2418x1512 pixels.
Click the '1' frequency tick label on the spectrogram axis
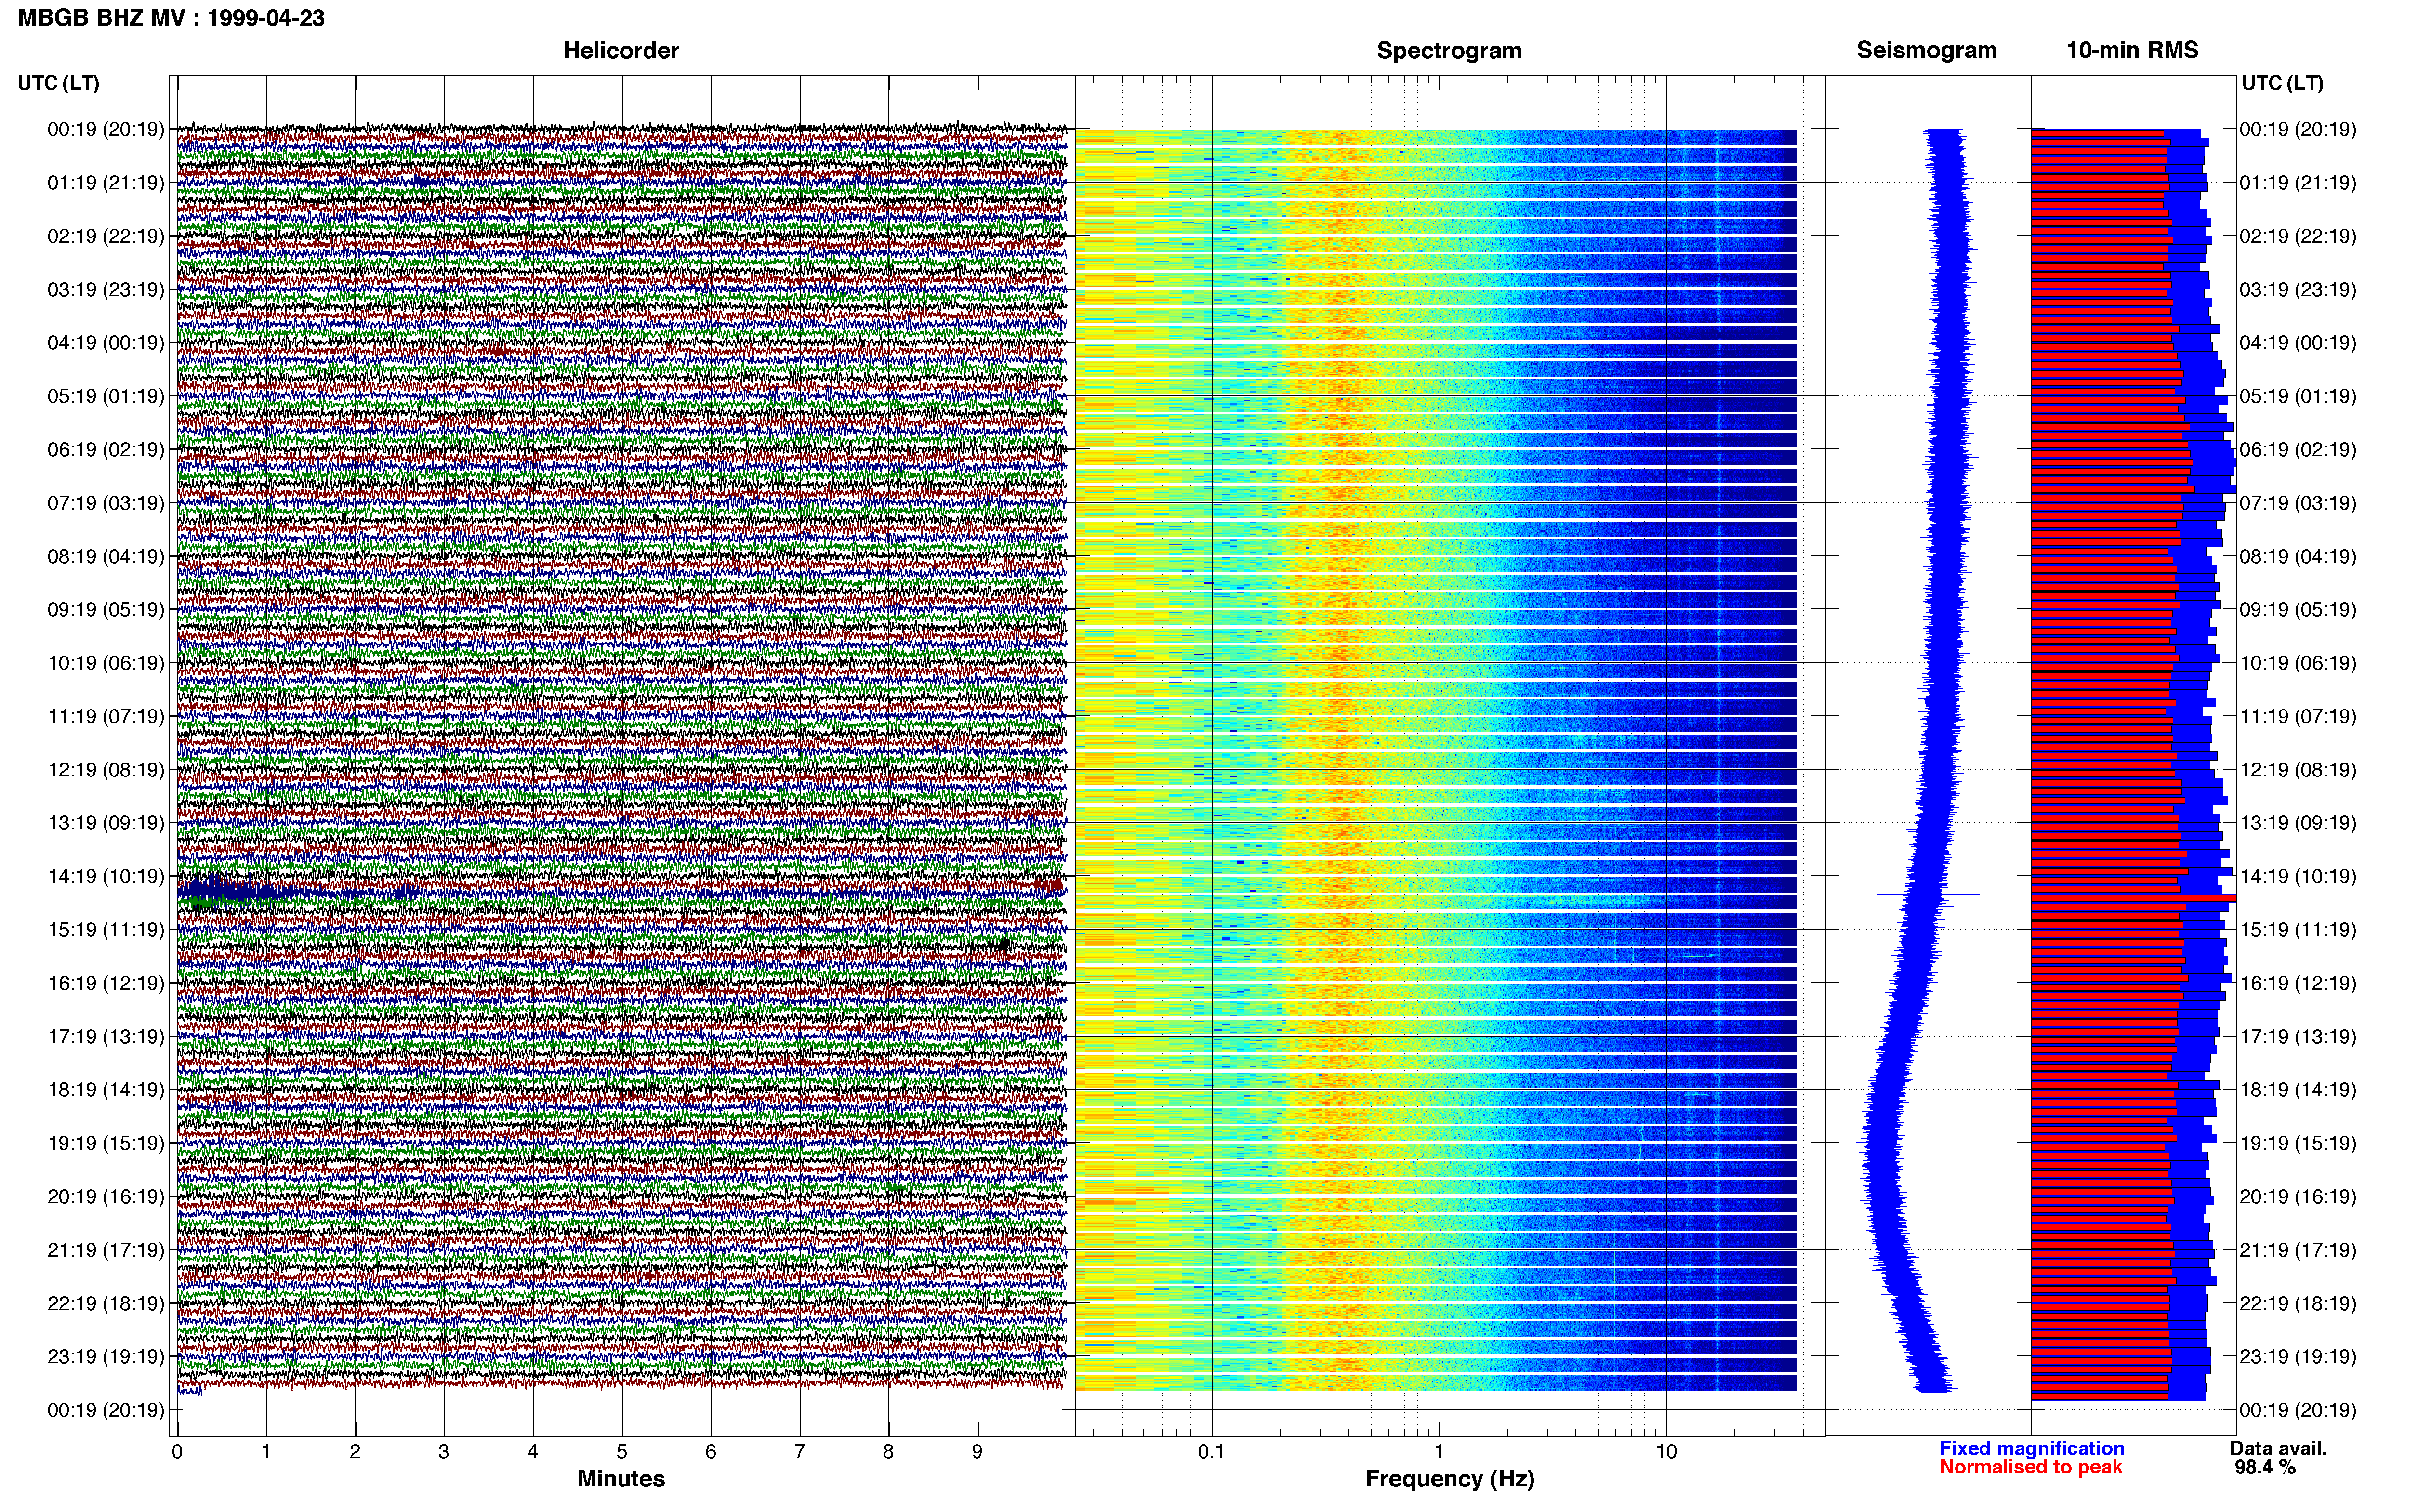1439,1452
